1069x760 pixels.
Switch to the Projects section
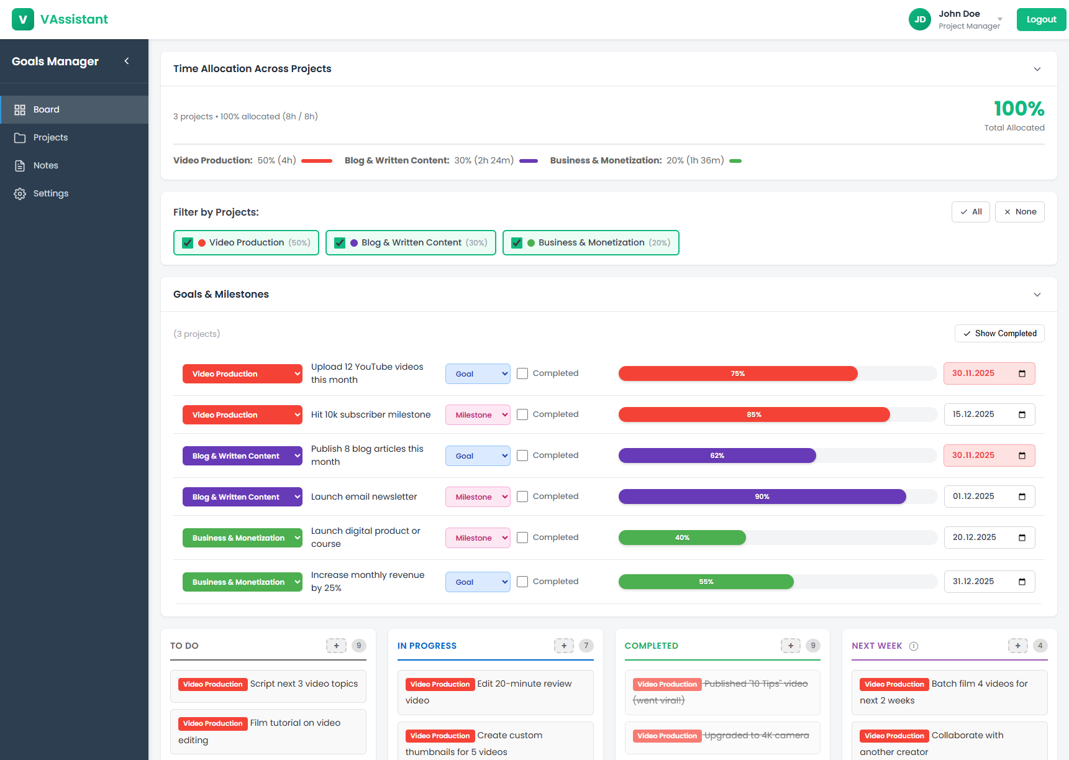(x=50, y=137)
